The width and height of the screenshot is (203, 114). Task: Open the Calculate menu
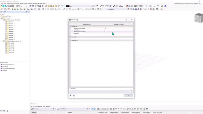click(17, 3)
